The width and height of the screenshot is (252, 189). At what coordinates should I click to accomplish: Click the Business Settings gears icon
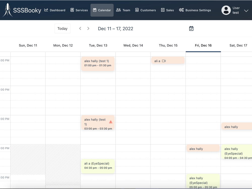pos(181,10)
